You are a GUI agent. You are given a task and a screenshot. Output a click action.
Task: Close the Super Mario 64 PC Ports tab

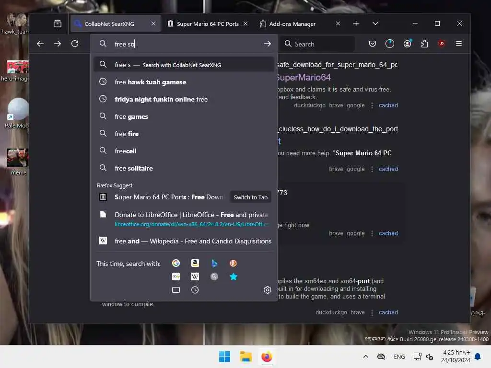pos(245,24)
